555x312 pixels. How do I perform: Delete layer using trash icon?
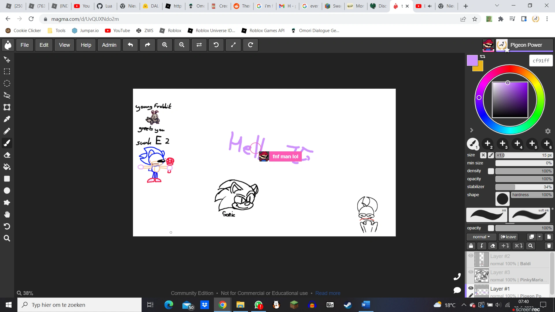(x=549, y=246)
